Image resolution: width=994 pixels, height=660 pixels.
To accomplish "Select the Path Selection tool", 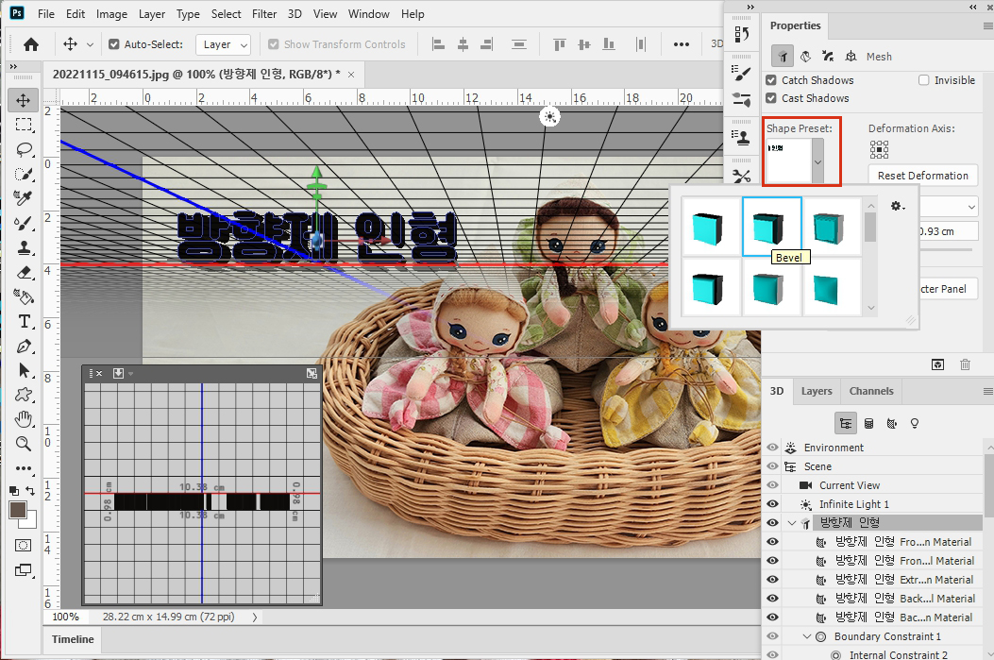I will [24, 370].
